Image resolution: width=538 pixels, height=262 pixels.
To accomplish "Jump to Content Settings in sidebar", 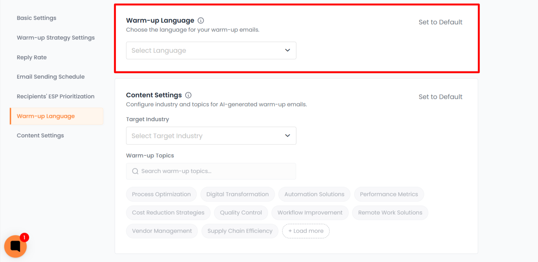I will pyautogui.click(x=40, y=135).
